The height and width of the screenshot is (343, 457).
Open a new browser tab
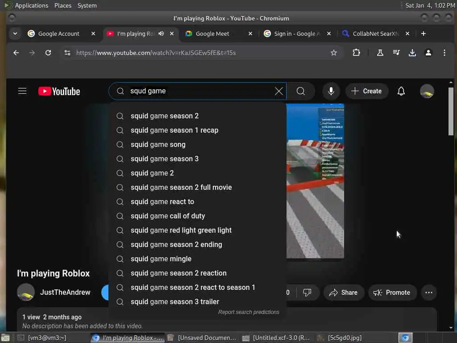point(423,33)
